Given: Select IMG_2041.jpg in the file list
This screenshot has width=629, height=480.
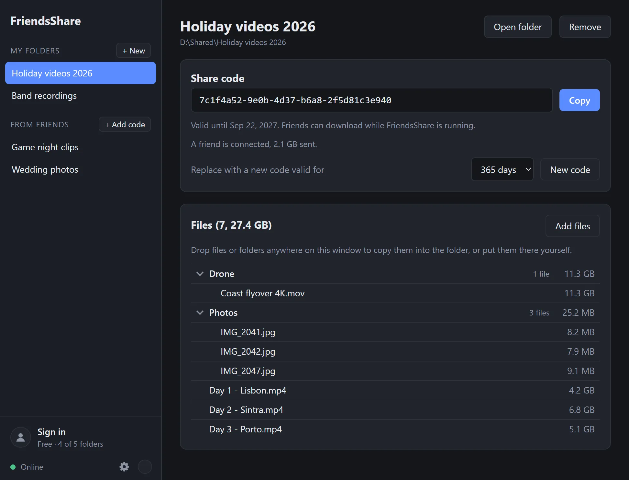Looking at the screenshot, I should click(395, 332).
